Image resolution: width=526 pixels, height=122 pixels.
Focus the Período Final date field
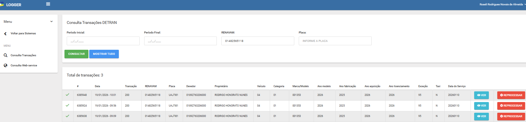(180, 41)
